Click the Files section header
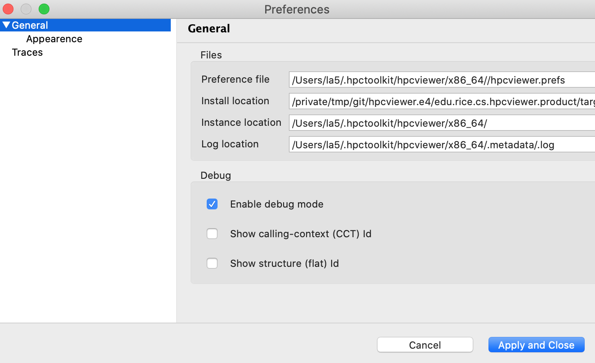 coord(211,55)
